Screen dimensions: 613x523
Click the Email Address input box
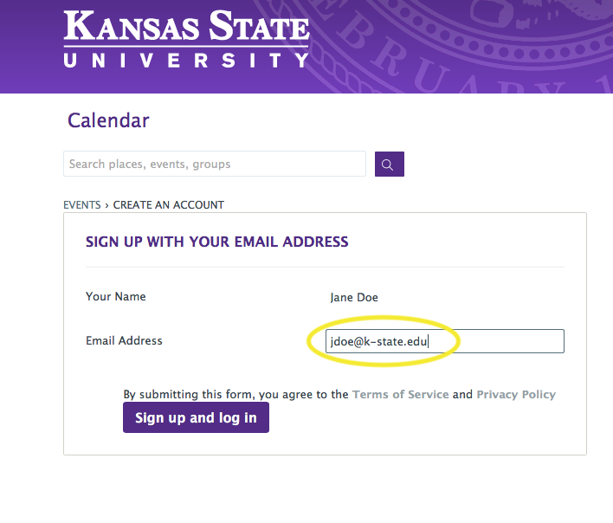pos(445,341)
